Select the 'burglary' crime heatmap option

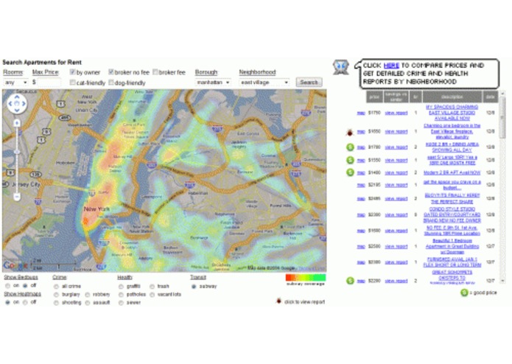point(56,295)
